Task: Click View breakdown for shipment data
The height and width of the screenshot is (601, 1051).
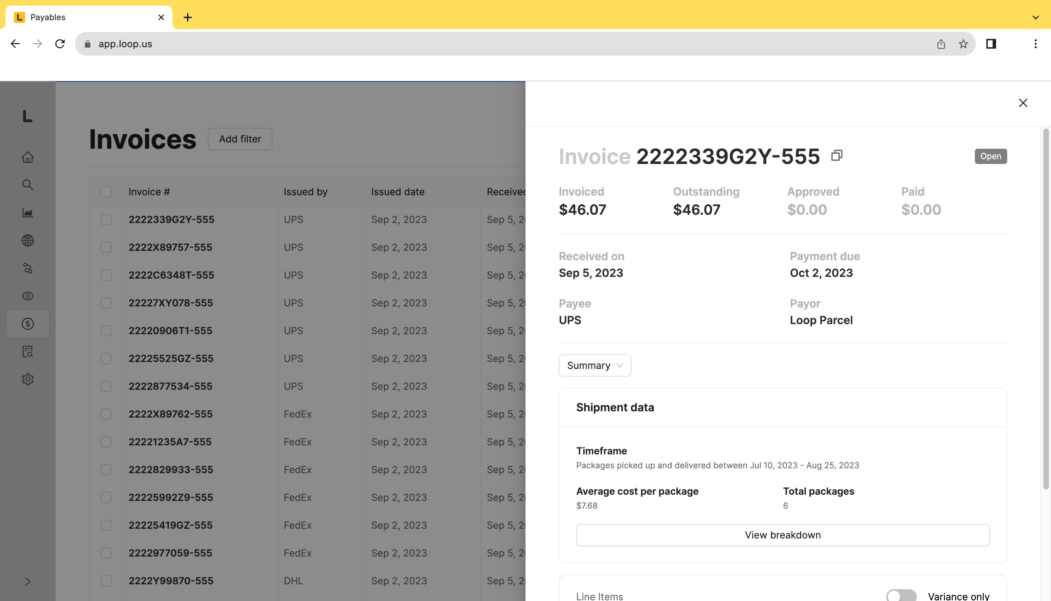Action: (x=783, y=535)
